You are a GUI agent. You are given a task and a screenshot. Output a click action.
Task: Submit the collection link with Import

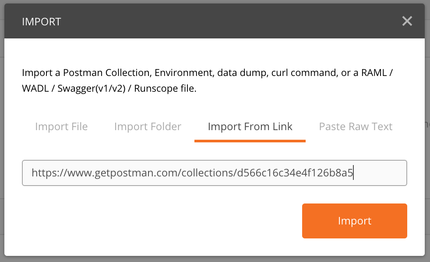354,221
